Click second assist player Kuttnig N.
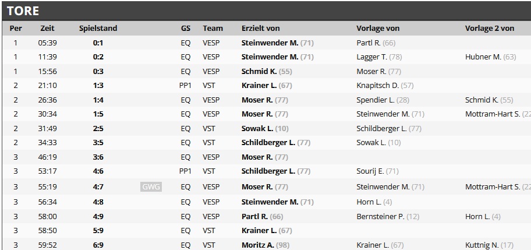 click(x=482, y=245)
